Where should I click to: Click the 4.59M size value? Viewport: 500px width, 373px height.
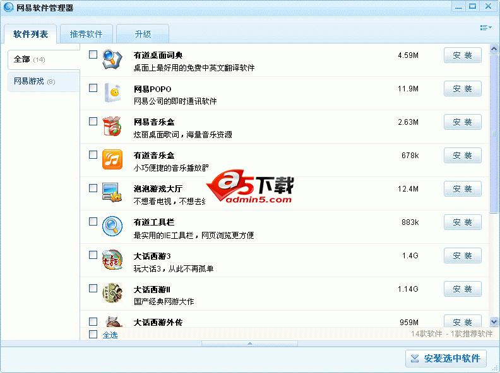(x=408, y=55)
